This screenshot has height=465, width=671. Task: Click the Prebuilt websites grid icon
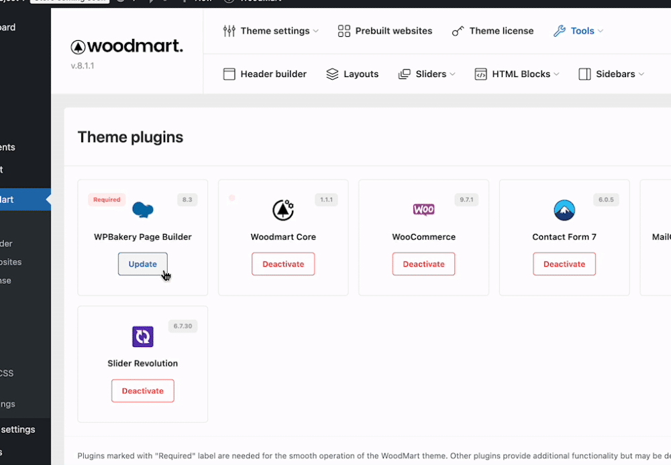pos(344,31)
